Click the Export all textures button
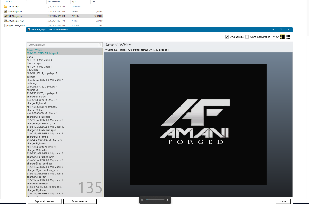Viewport: 309px width, 204px height. [x=45, y=201]
